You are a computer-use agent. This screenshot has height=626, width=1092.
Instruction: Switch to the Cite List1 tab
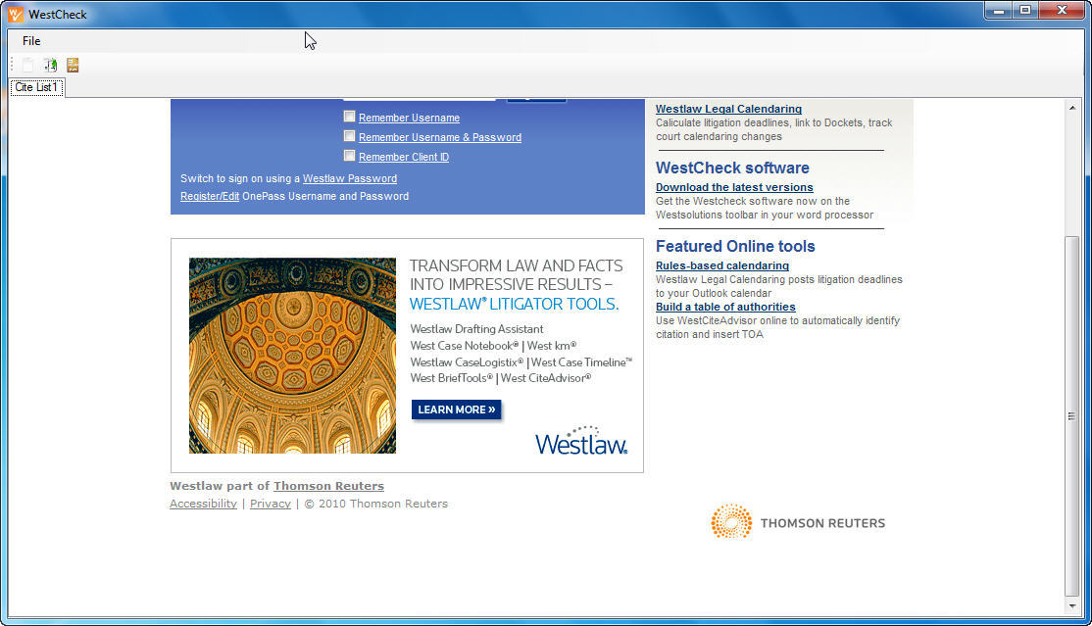pyautogui.click(x=35, y=87)
